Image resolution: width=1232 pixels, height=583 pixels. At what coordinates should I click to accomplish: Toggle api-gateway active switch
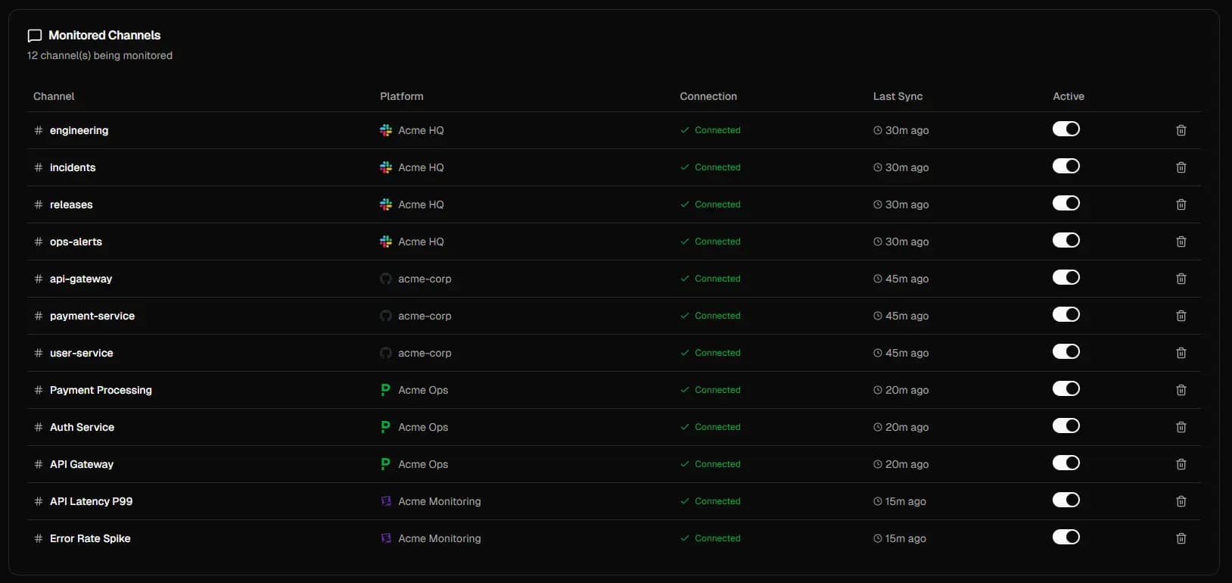click(1066, 277)
